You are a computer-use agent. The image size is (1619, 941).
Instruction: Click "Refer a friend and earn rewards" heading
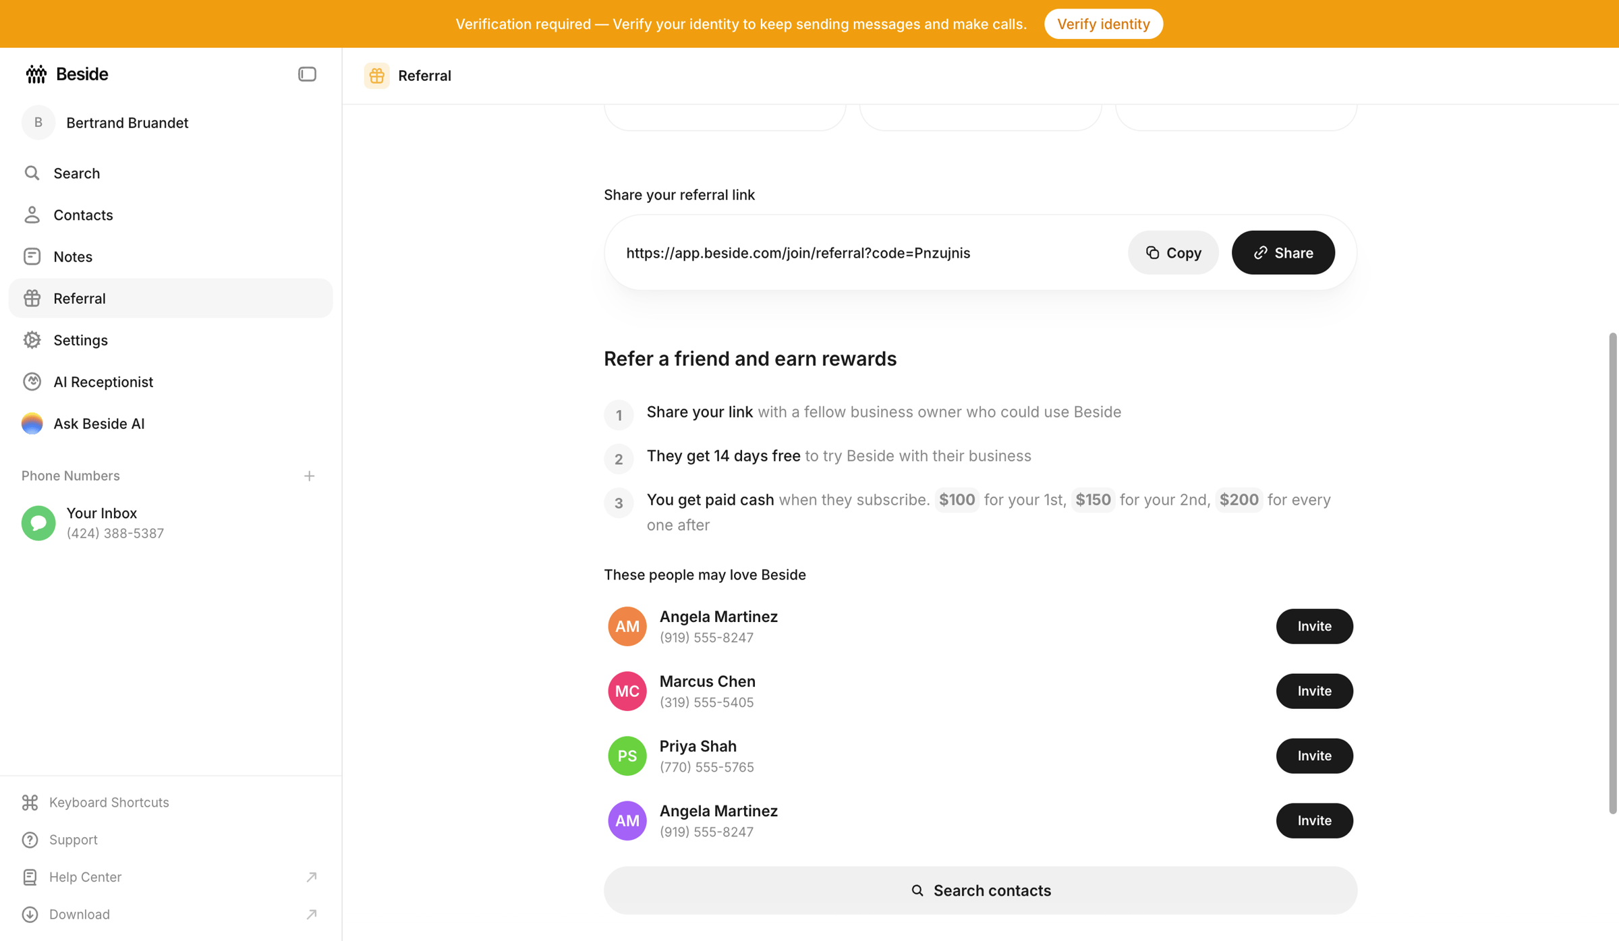click(750, 359)
